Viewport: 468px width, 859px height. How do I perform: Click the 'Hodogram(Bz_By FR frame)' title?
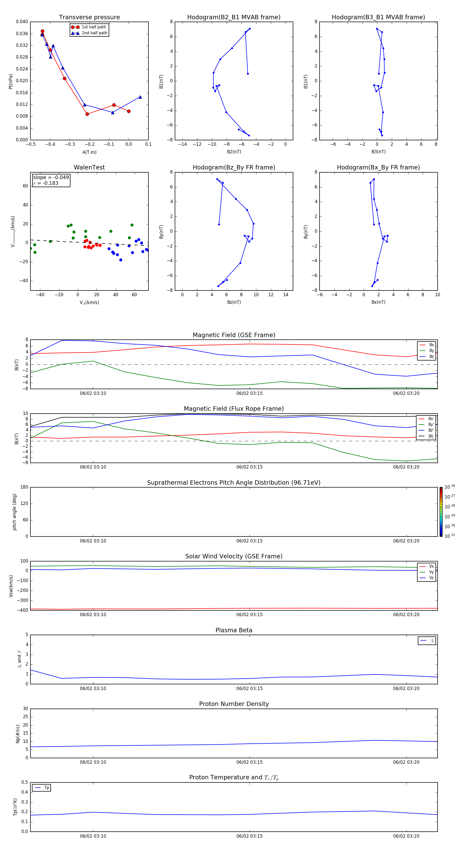234,167
